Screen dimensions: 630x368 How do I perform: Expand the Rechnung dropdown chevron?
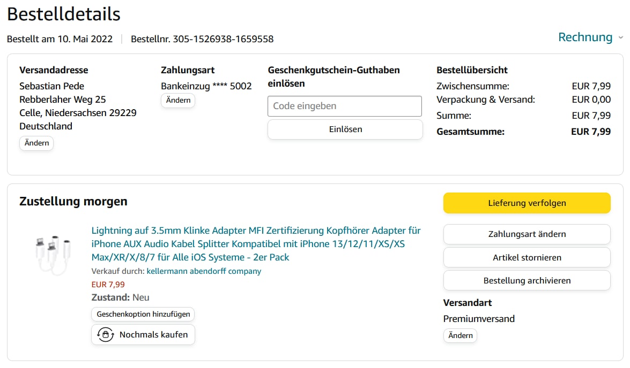[x=620, y=38]
